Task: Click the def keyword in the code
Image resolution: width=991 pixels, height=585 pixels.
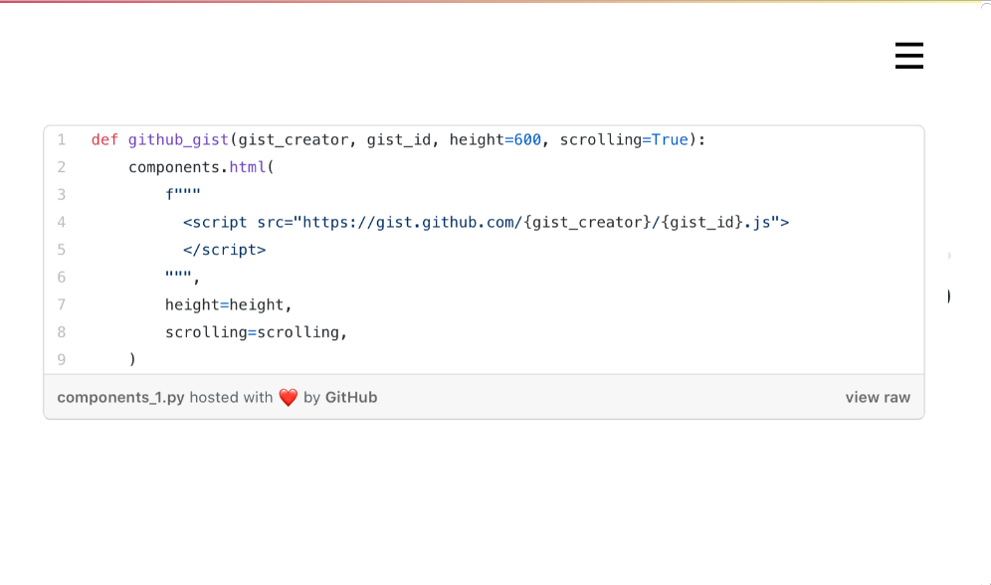Action: (x=104, y=140)
